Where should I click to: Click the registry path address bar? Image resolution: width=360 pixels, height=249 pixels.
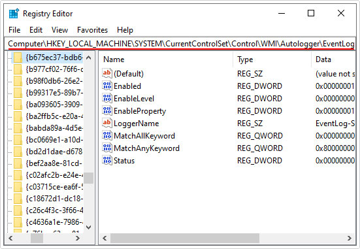(x=180, y=43)
